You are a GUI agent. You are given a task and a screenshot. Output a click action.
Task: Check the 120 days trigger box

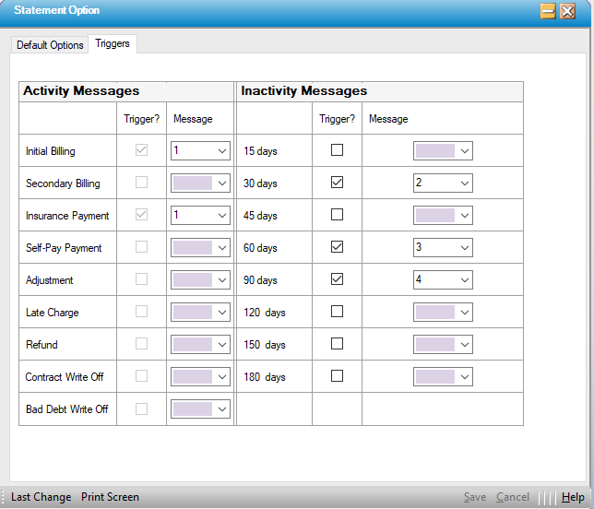pyautogui.click(x=337, y=312)
